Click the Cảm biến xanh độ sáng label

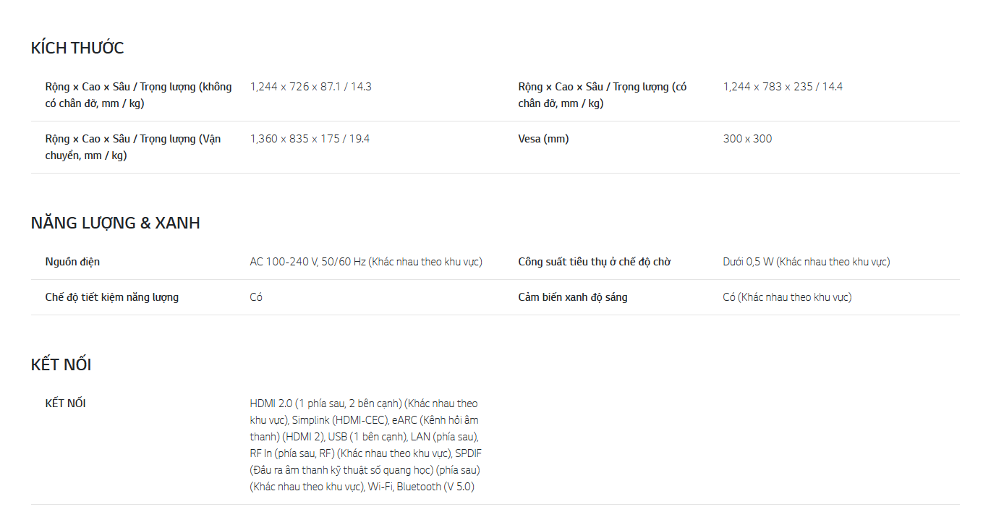point(572,297)
